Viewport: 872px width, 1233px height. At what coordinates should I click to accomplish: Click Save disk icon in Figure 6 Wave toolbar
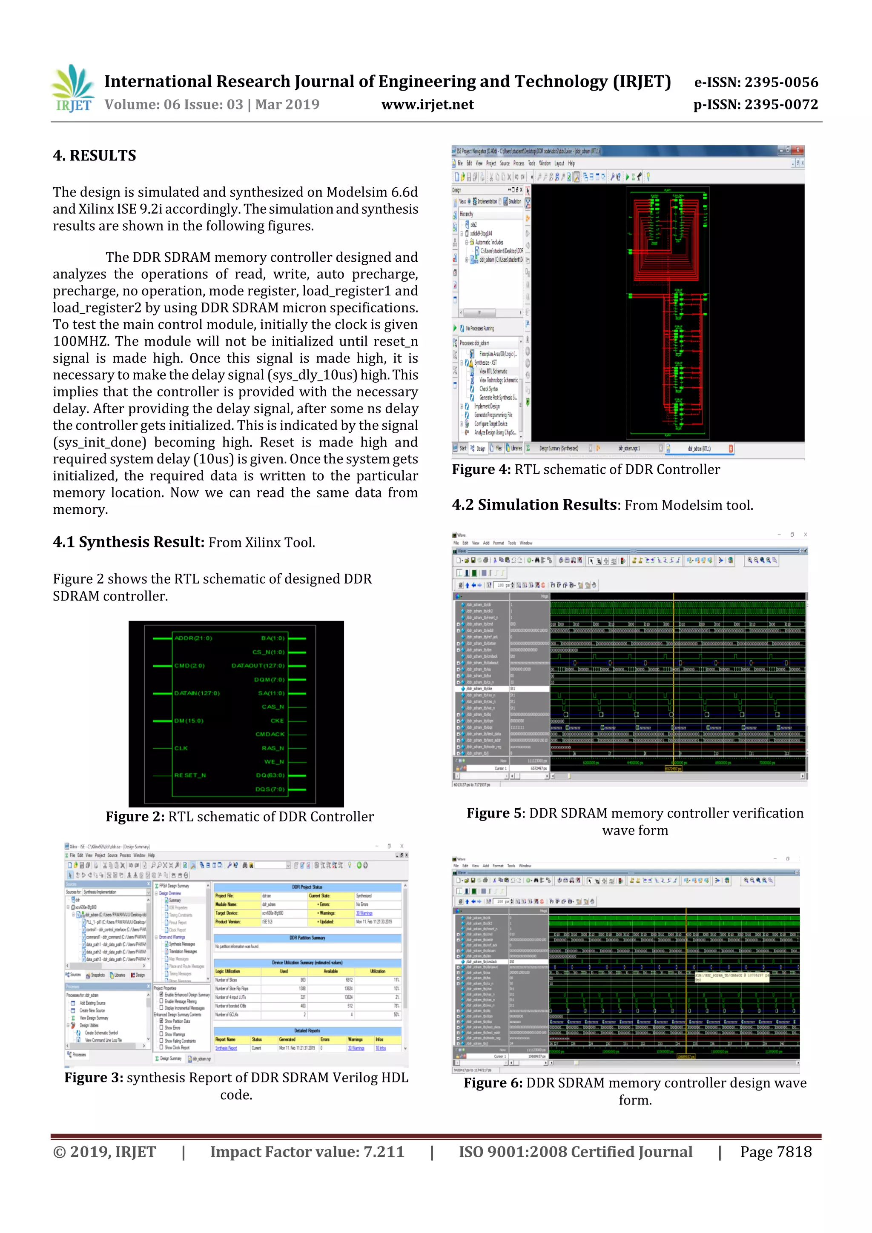click(x=473, y=880)
